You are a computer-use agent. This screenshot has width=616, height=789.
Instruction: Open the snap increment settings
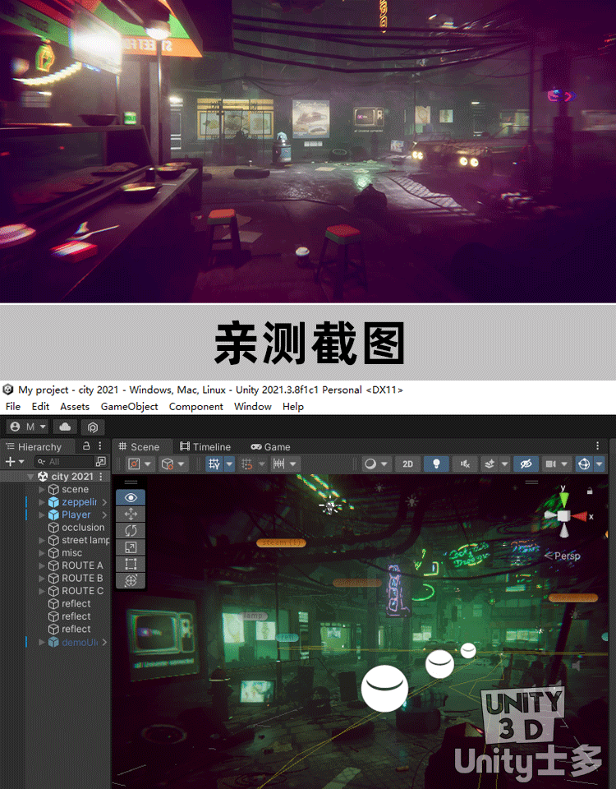point(285,464)
